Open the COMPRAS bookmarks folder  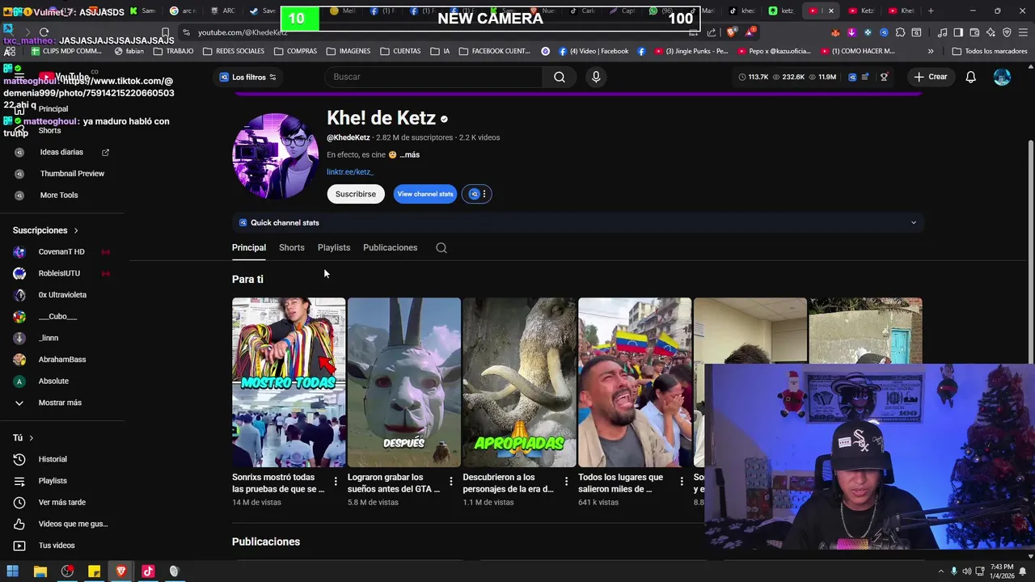tap(295, 51)
